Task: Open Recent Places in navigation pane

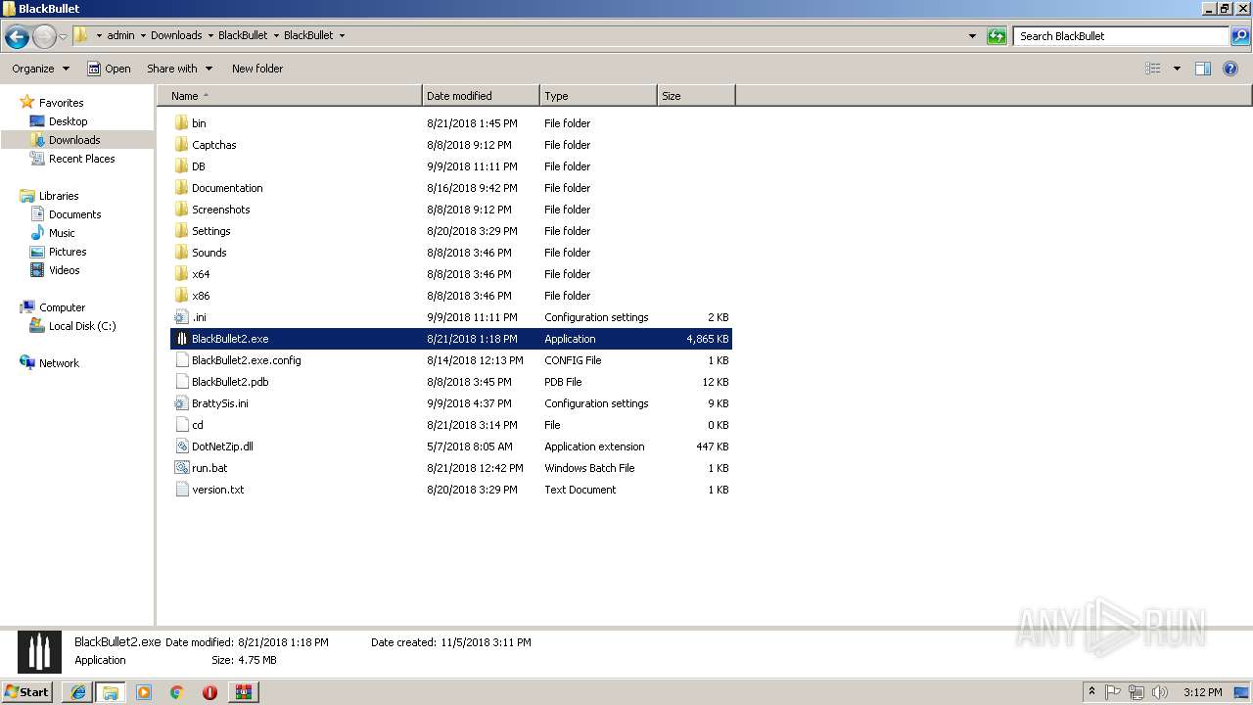Action: click(81, 159)
